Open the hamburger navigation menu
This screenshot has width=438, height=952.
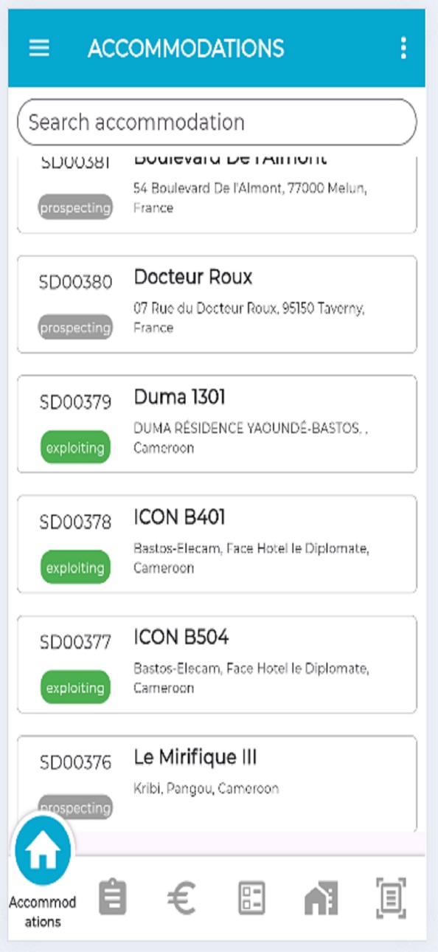click(x=39, y=48)
